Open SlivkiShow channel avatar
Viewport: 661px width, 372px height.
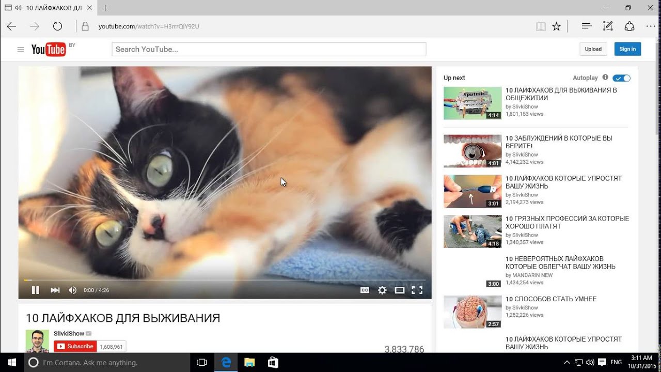(37, 341)
